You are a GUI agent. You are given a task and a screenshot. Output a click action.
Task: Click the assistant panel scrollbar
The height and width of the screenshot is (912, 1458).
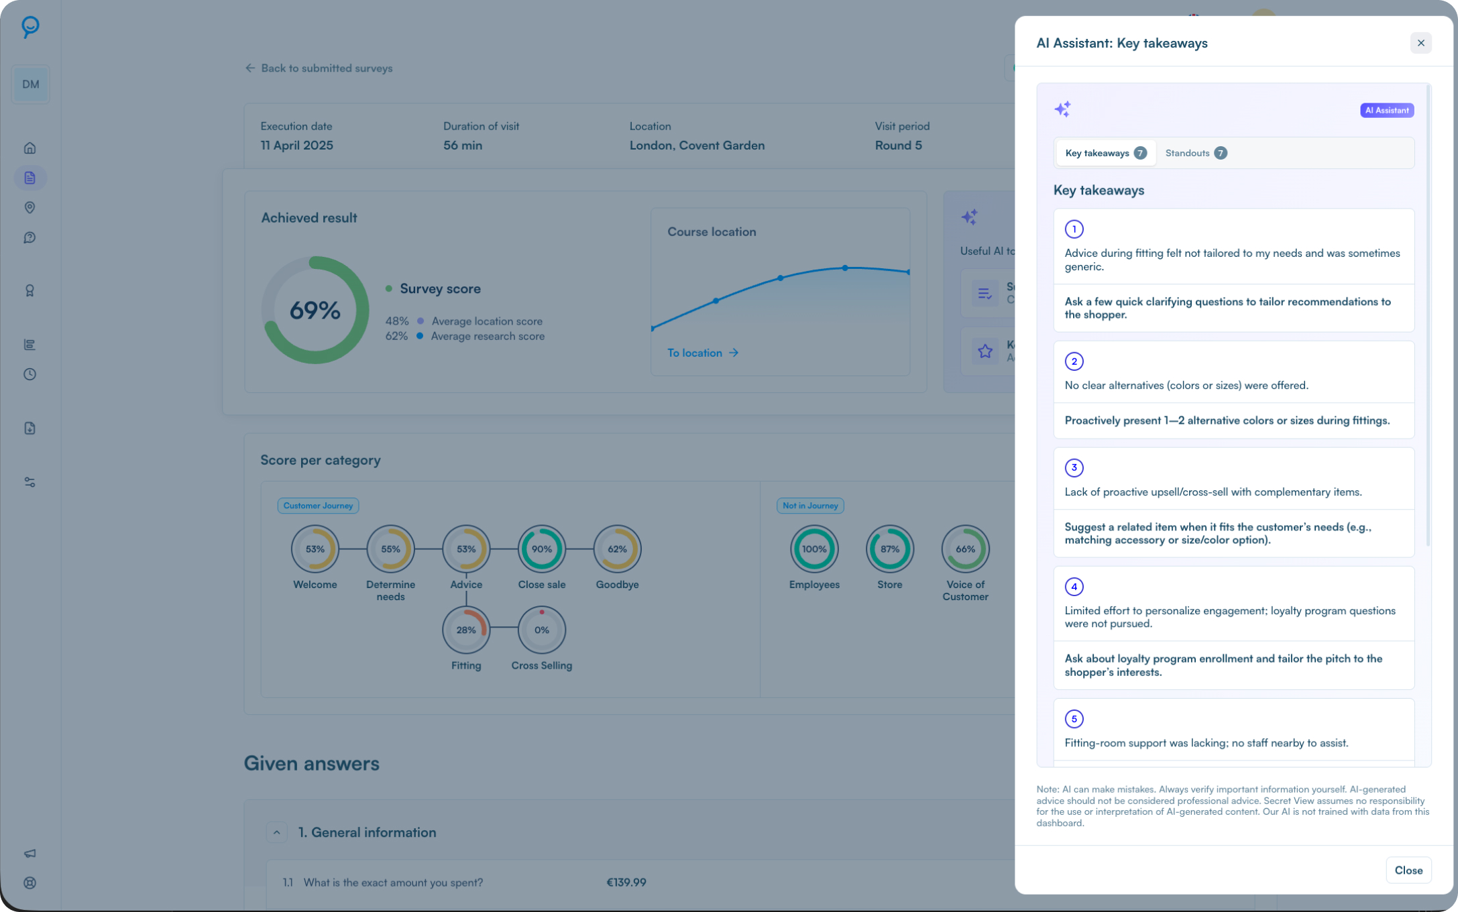pos(1428,315)
